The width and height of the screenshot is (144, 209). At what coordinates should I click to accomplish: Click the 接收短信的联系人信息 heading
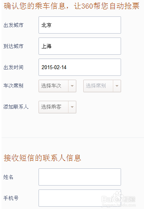[42, 158]
